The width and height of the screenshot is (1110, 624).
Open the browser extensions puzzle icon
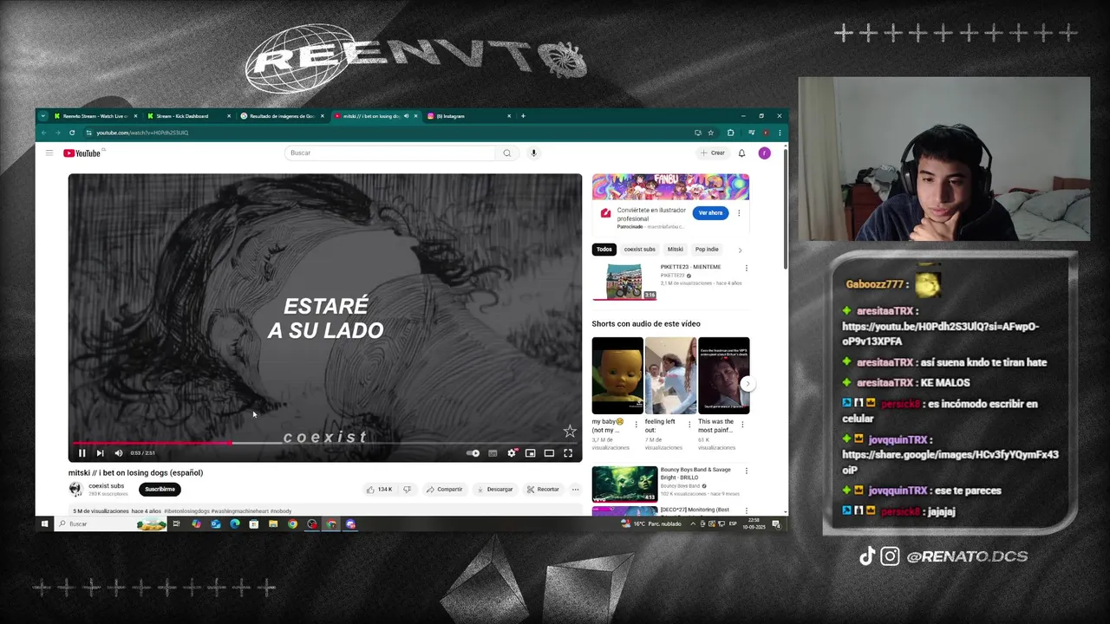pyautogui.click(x=730, y=133)
